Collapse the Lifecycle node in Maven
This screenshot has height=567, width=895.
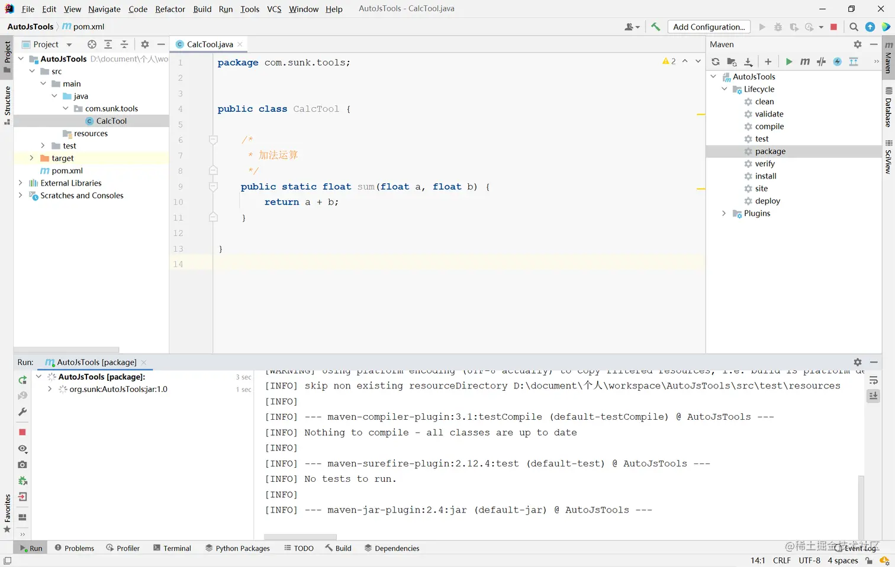tap(724, 89)
